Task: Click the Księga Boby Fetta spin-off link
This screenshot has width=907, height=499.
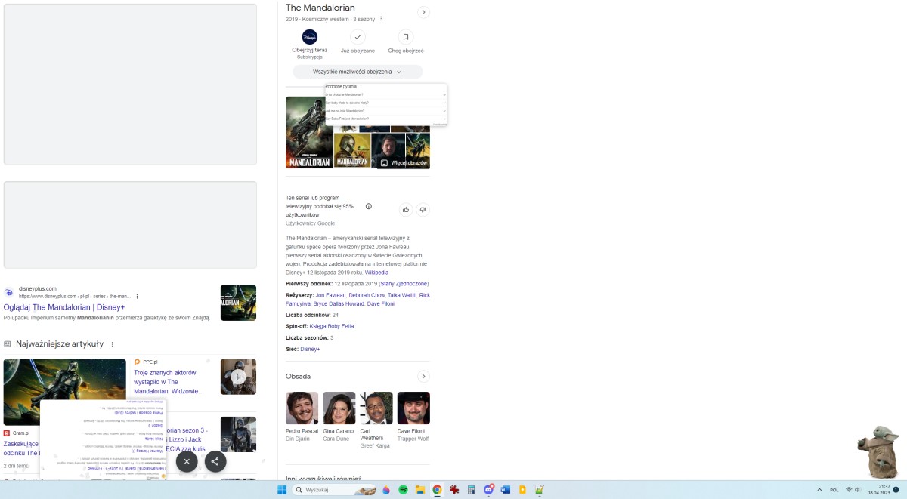Action: tap(332, 326)
